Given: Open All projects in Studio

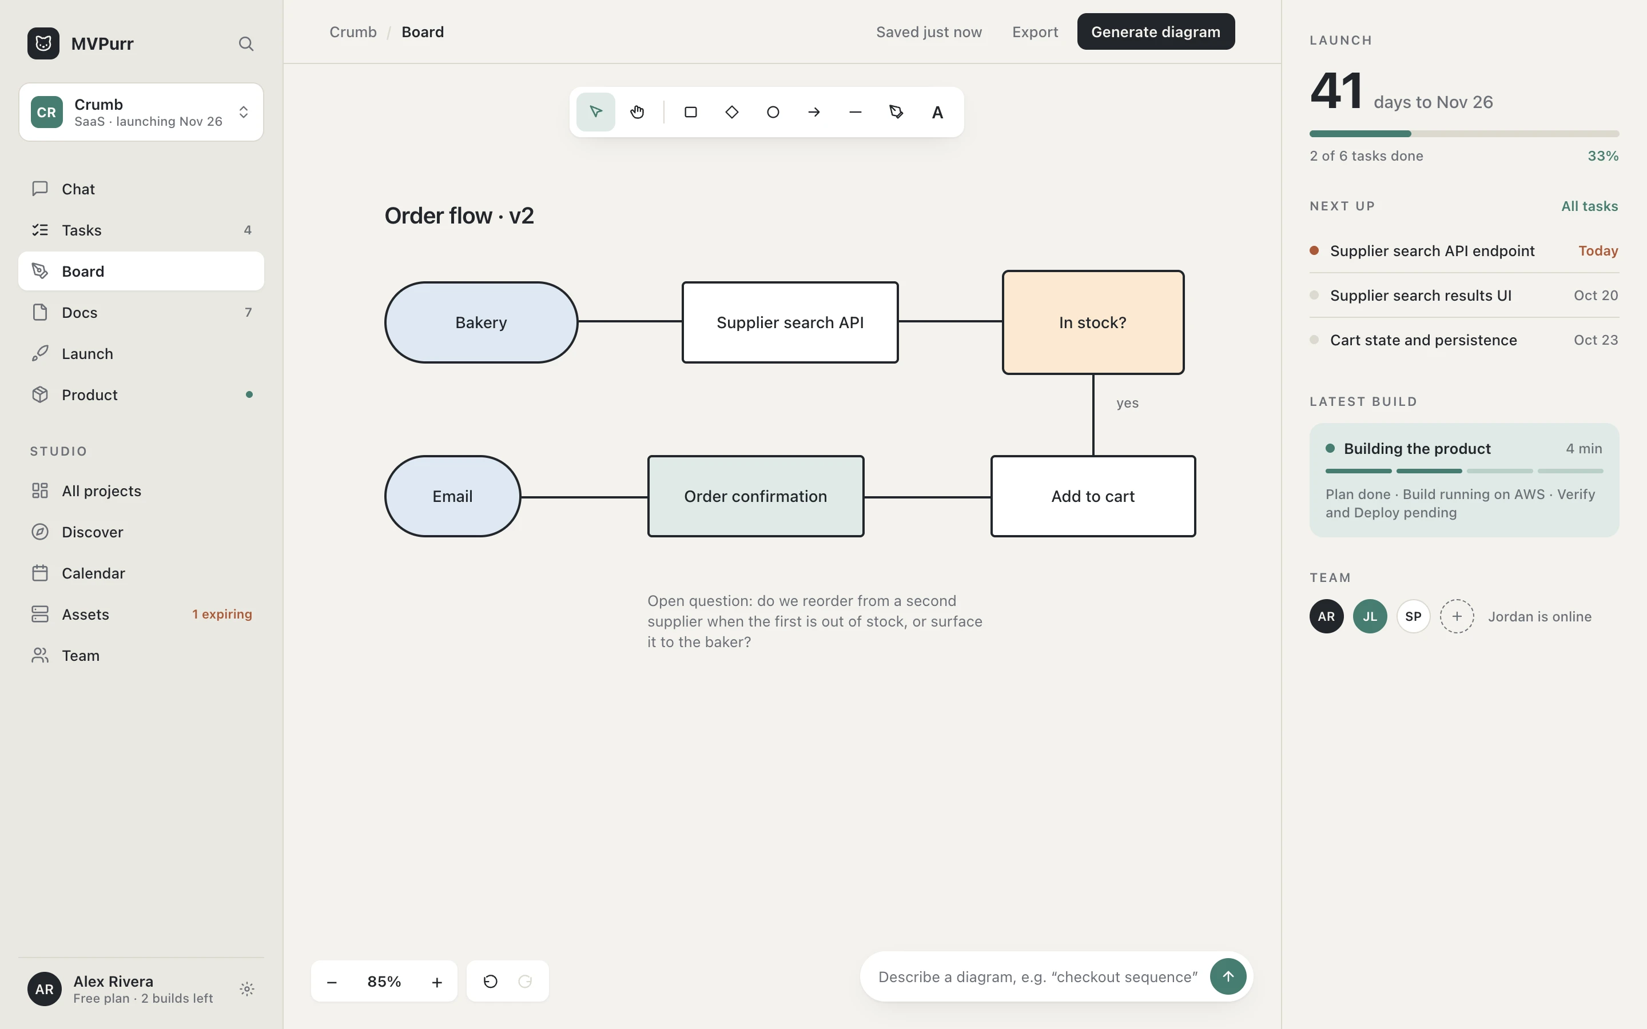Looking at the screenshot, I should pyautogui.click(x=141, y=490).
